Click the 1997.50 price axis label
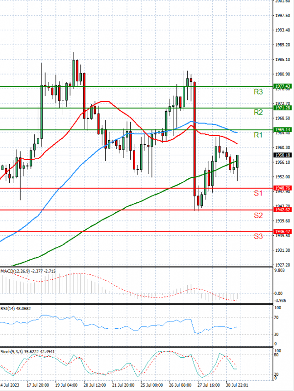The height and width of the screenshot is (391, 294). 283,16
